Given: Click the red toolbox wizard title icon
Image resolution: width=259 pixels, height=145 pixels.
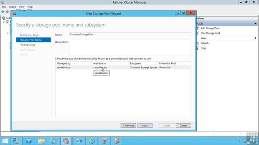Looking at the screenshot, I should [15, 14].
